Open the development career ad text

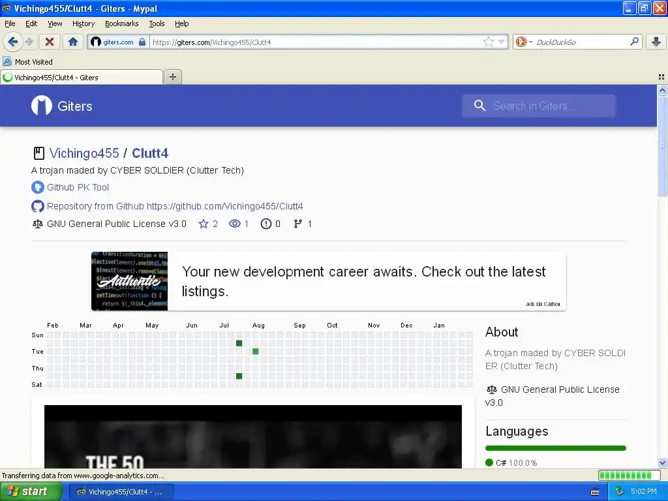[x=363, y=281]
